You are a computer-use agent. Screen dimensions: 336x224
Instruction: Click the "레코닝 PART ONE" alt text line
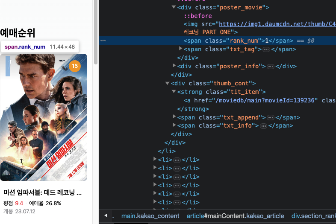click(x=210, y=32)
